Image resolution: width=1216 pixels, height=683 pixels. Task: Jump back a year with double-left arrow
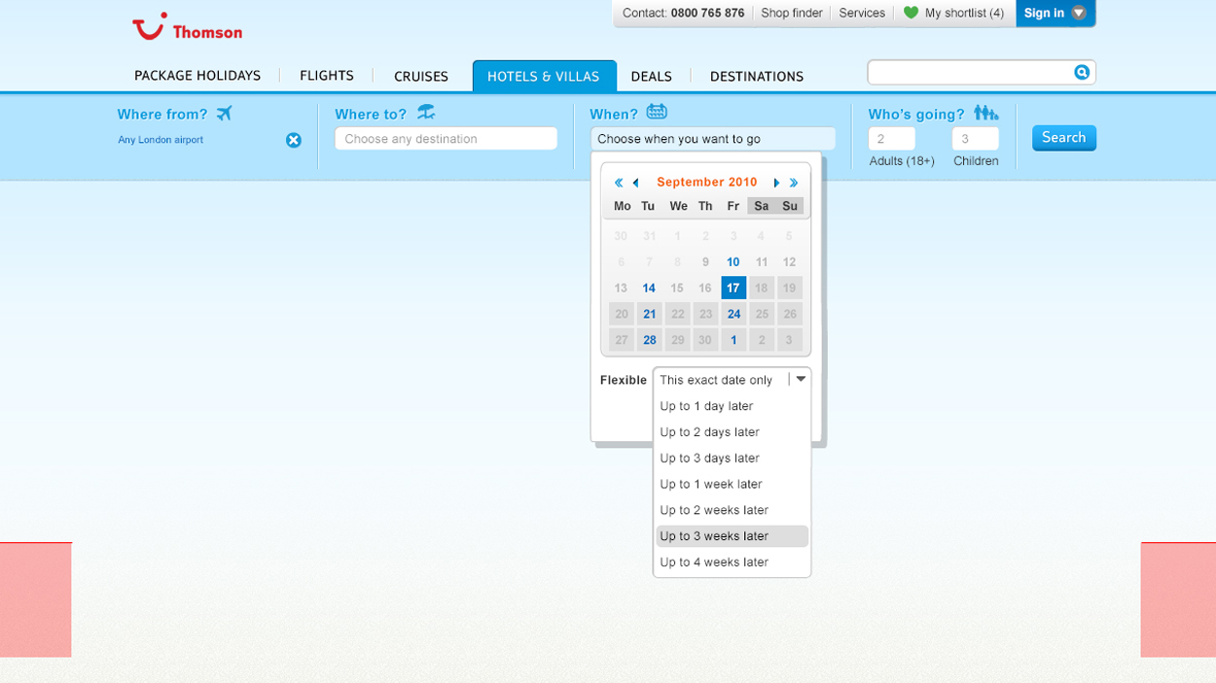click(x=619, y=183)
